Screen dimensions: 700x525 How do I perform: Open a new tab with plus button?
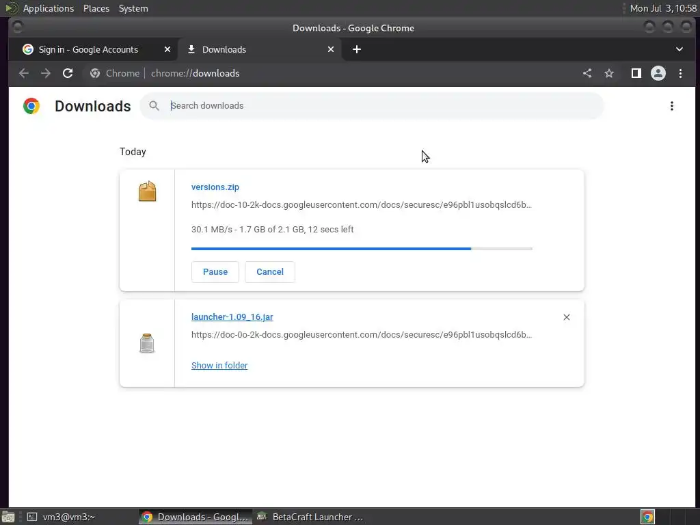(357, 49)
